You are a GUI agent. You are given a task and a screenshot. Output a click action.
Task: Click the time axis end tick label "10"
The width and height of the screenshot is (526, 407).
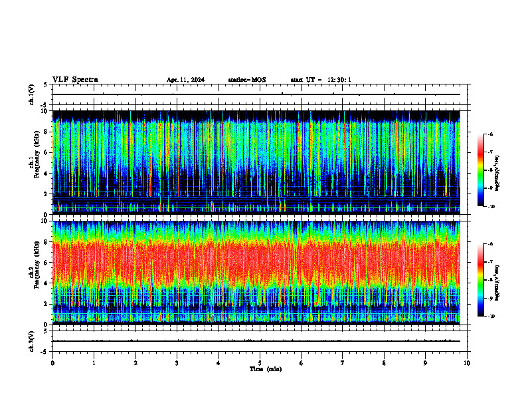pyautogui.click(x=467, y=363)
